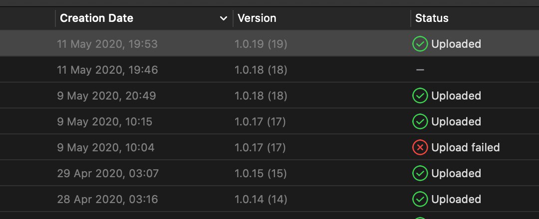Viewport: 539px width, 219px height.
Task: Sort archives by Version column header
Action: [x=257, y=18]
